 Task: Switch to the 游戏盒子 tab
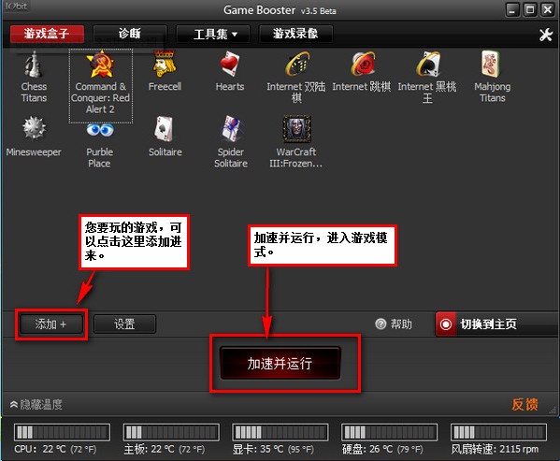tap(47, 34)
